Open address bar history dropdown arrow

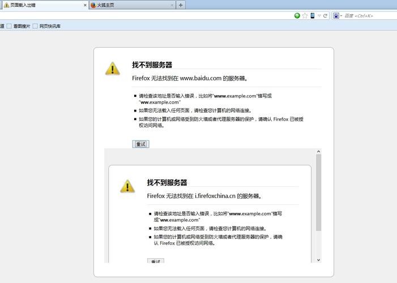[319, 16]
